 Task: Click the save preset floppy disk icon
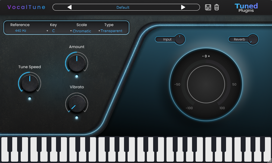pyautogui.click(x=208, y=7)
